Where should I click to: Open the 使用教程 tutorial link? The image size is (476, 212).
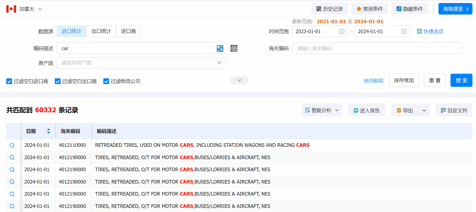point(373,81)
